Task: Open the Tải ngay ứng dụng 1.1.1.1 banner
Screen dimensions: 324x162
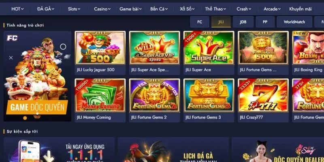Action: click(59, 149)
